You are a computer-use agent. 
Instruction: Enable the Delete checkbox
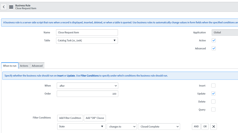213,101
